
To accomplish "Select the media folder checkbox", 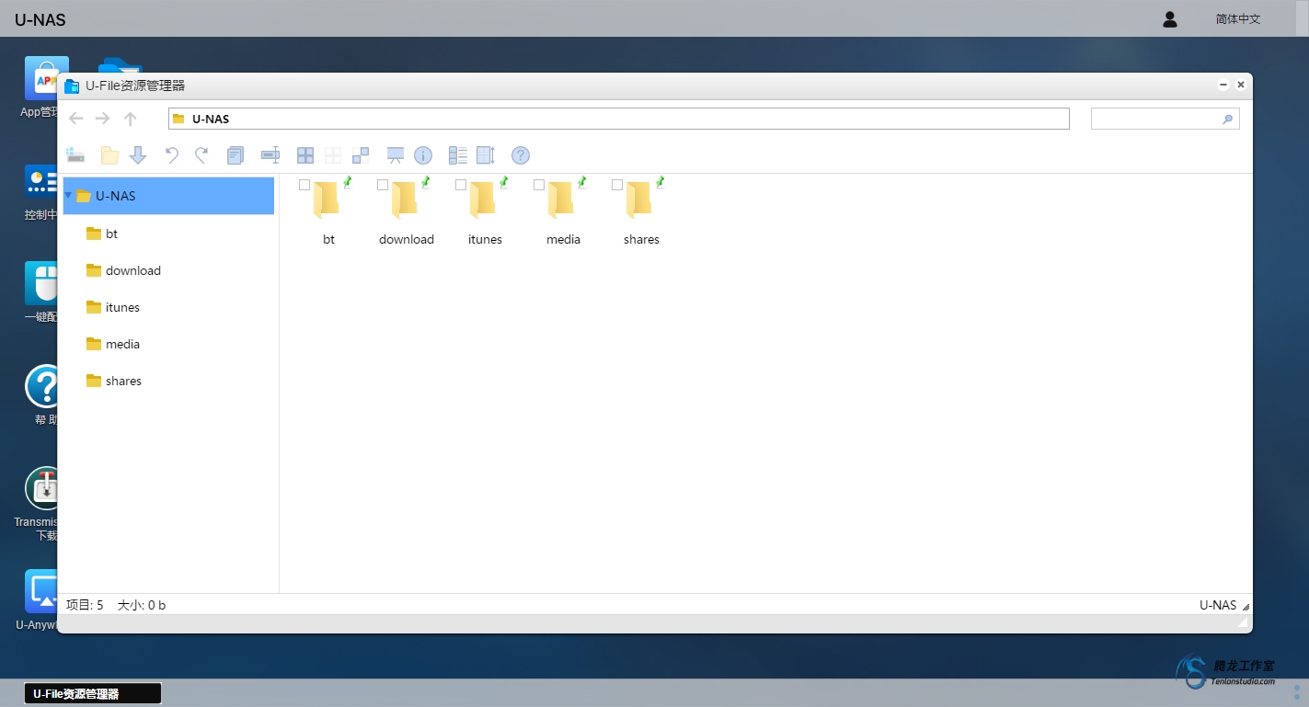I will pyautogui.click(x=539, y=185).
